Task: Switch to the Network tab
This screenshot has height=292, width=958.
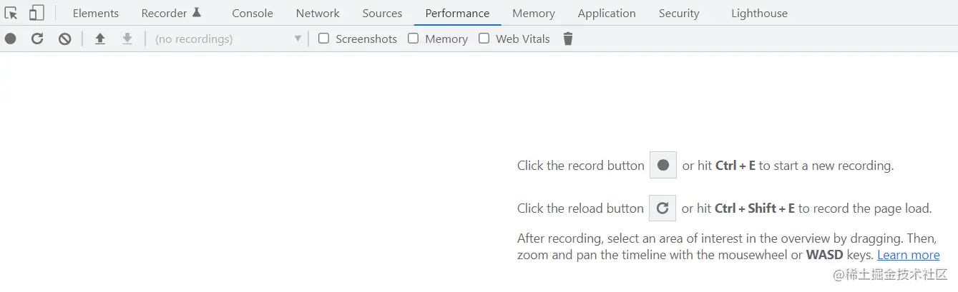Action: click(318, 13)
